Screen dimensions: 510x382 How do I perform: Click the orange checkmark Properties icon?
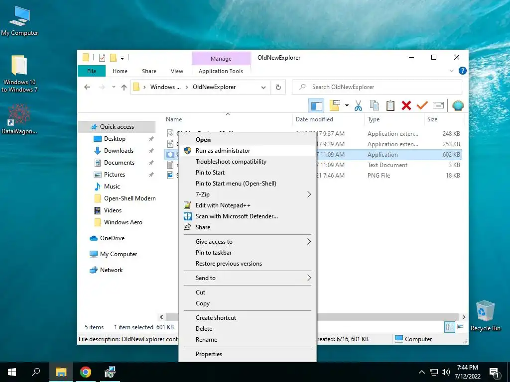pyautogui.click(x=422, y=105)
